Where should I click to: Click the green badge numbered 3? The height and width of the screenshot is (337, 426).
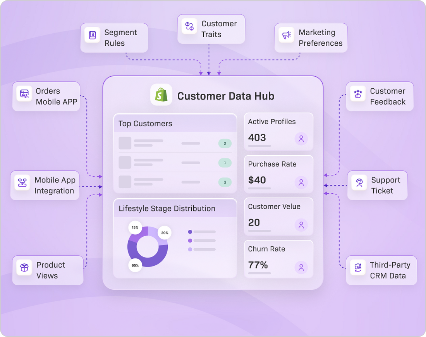(x=225, y=182)
